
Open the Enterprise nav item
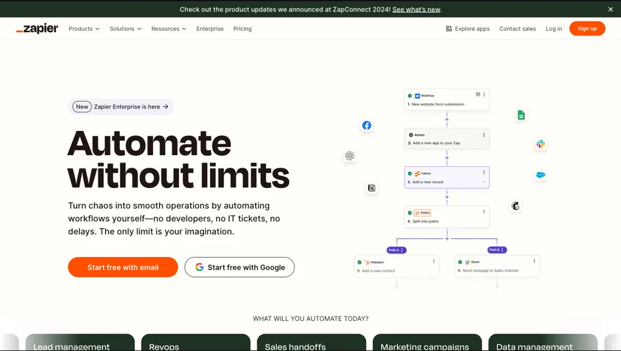pos(209,28)
